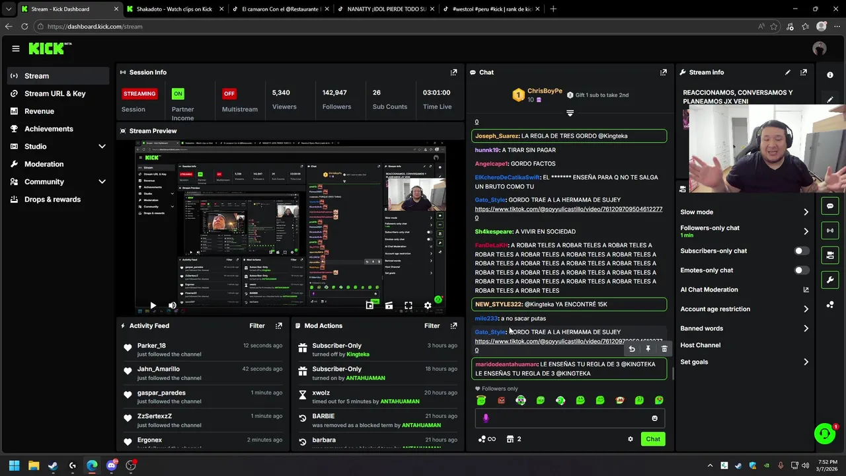Open mini player mode in preview
Viewport: 846px width, 476px height.
[x=369, y=305]
